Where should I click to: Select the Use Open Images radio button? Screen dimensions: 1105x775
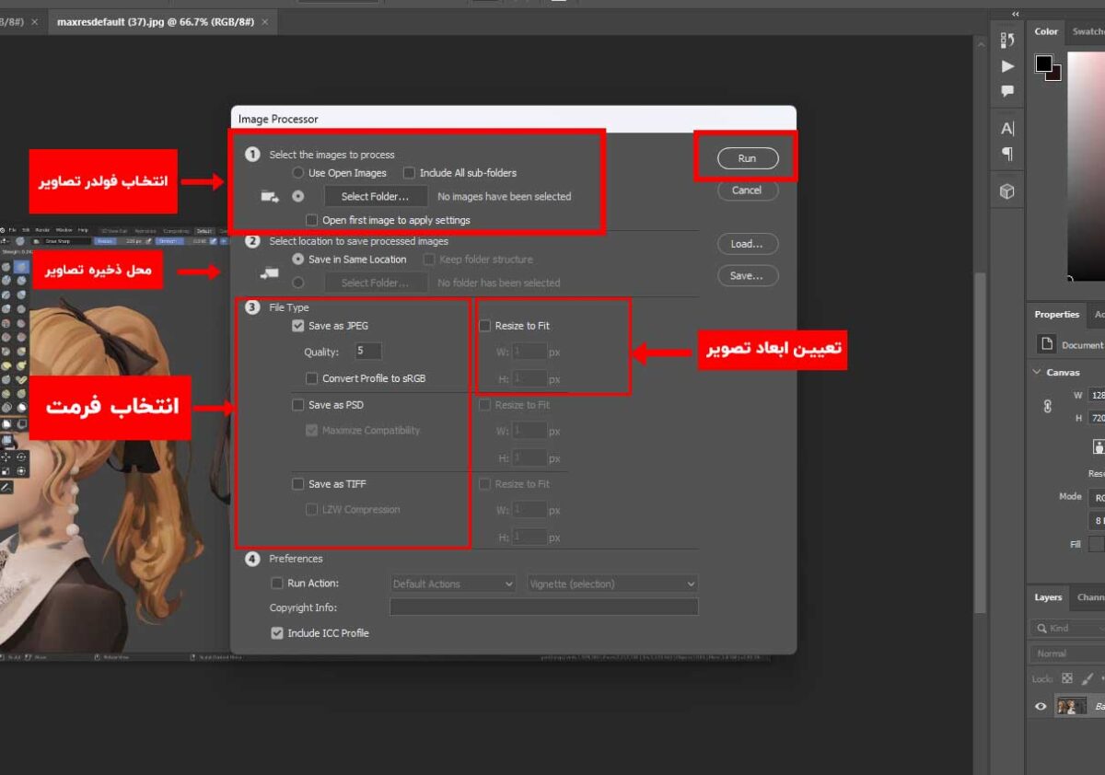(297, 172)
